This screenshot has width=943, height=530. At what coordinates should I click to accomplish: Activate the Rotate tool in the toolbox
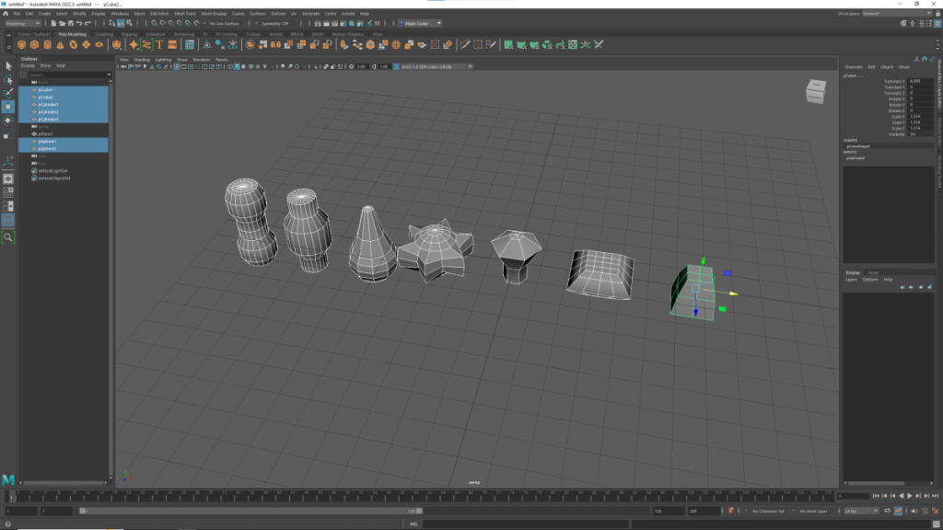pos(8,121)
